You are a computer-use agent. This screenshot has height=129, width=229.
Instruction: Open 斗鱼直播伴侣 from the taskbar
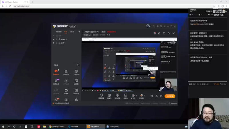pyautogui.click(x=95, y=126)
